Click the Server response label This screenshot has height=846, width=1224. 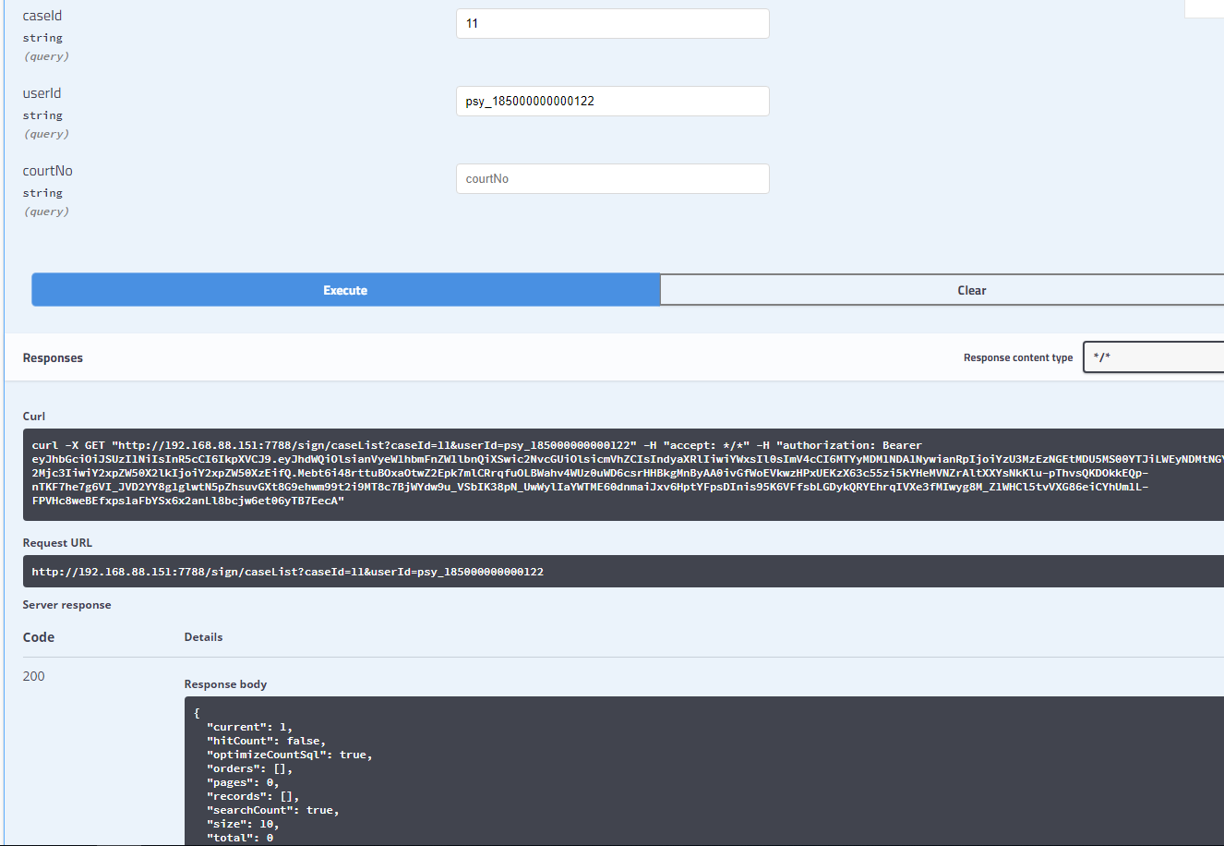(66, 605)
